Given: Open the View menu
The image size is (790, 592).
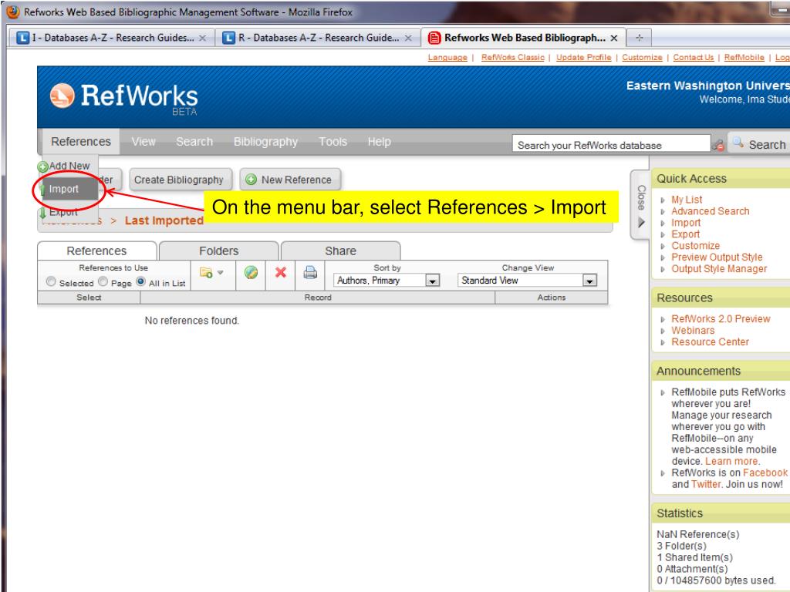Looking at the screenshot, I should click(x=143, y=142).
